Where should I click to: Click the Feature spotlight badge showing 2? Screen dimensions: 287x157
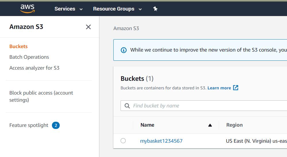pyautogui.click(x=56, y=125)
